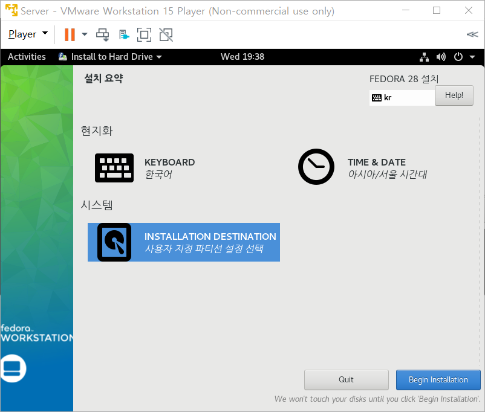Close the VMware Player window
This screenshot has width=485, height=412.
pyautogui.click(x=469, y=10)
